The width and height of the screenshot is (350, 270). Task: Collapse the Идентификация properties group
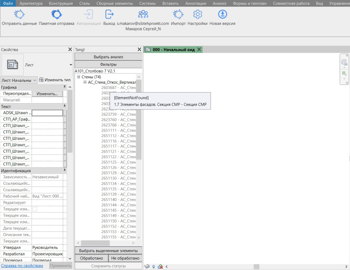(65, 170)
